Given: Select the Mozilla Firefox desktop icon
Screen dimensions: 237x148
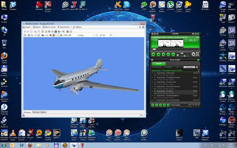Looking at the screenshot, I should click(x=4, y=58).
